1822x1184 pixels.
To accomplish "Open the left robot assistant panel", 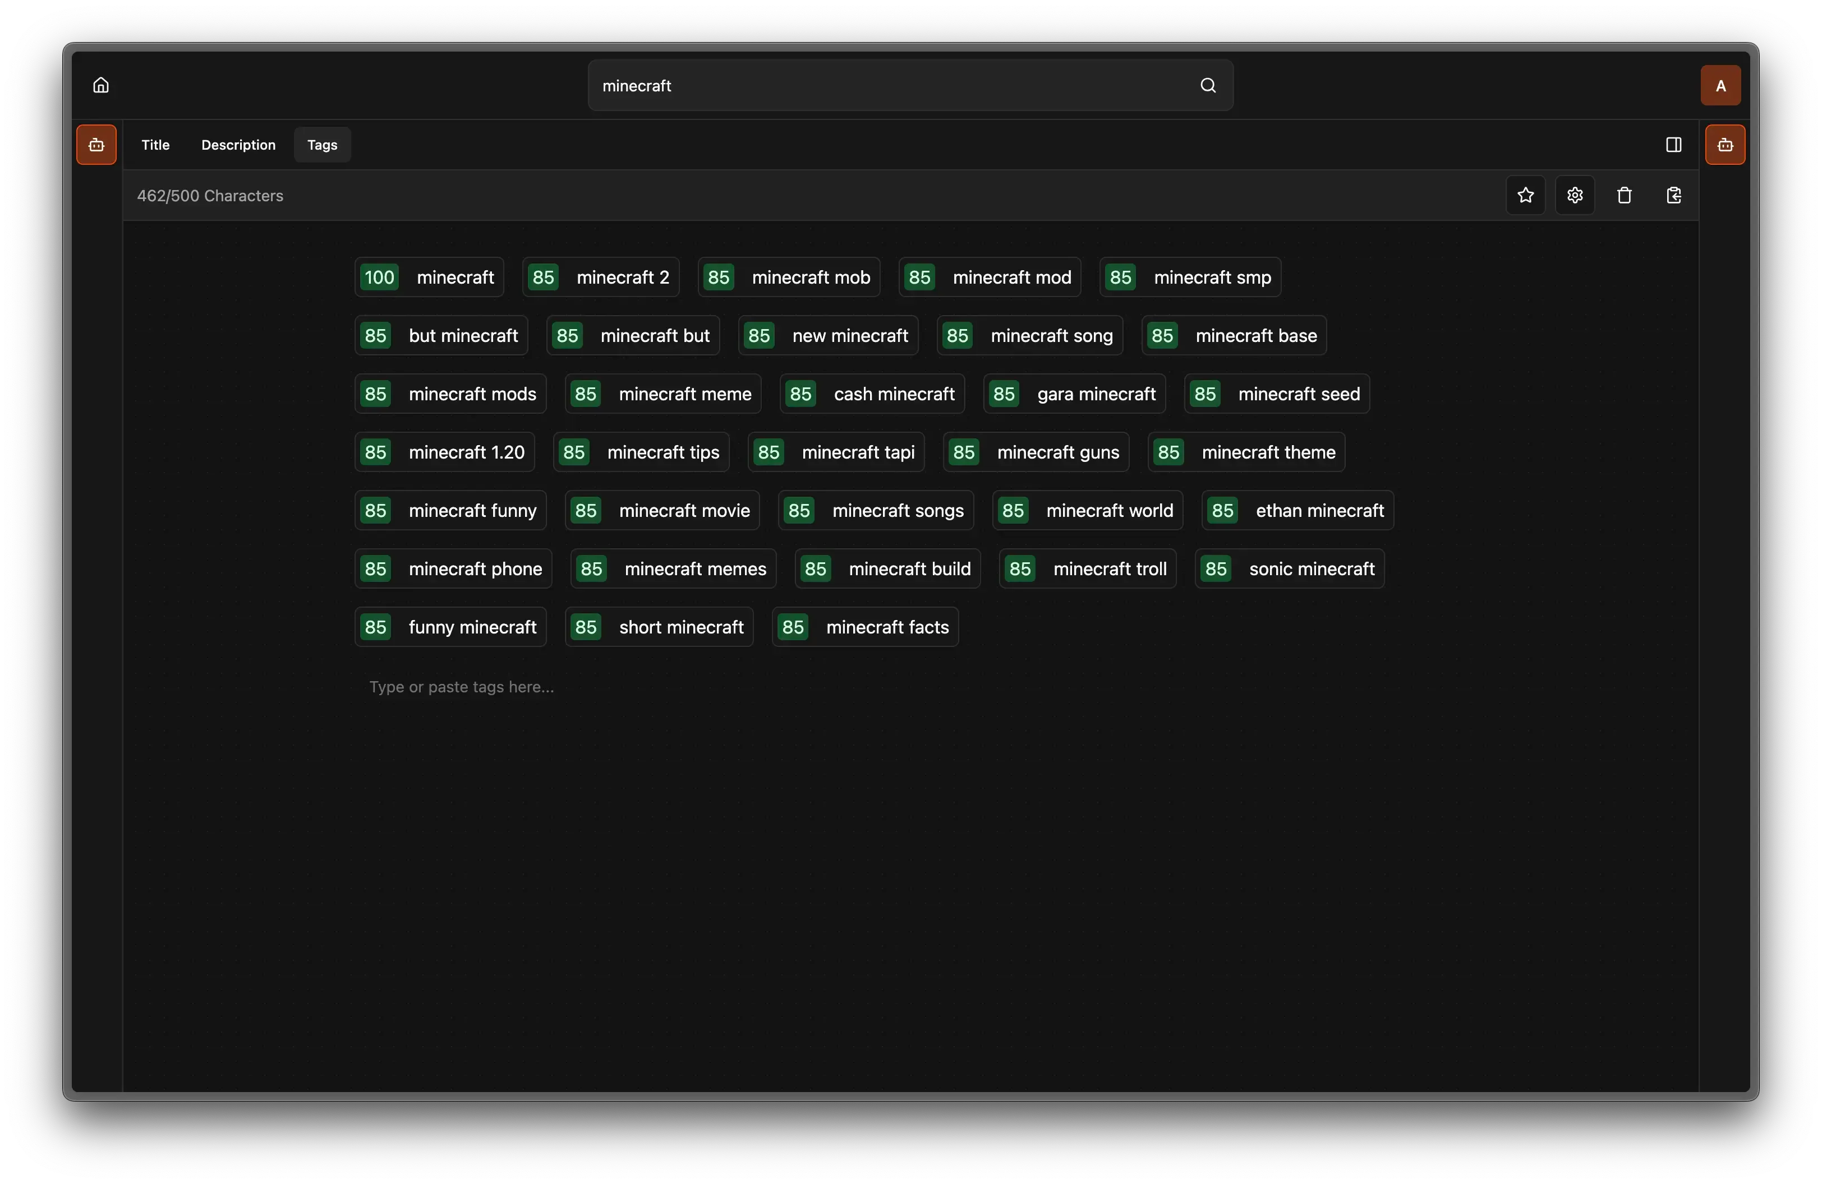I will click(96, 145).
